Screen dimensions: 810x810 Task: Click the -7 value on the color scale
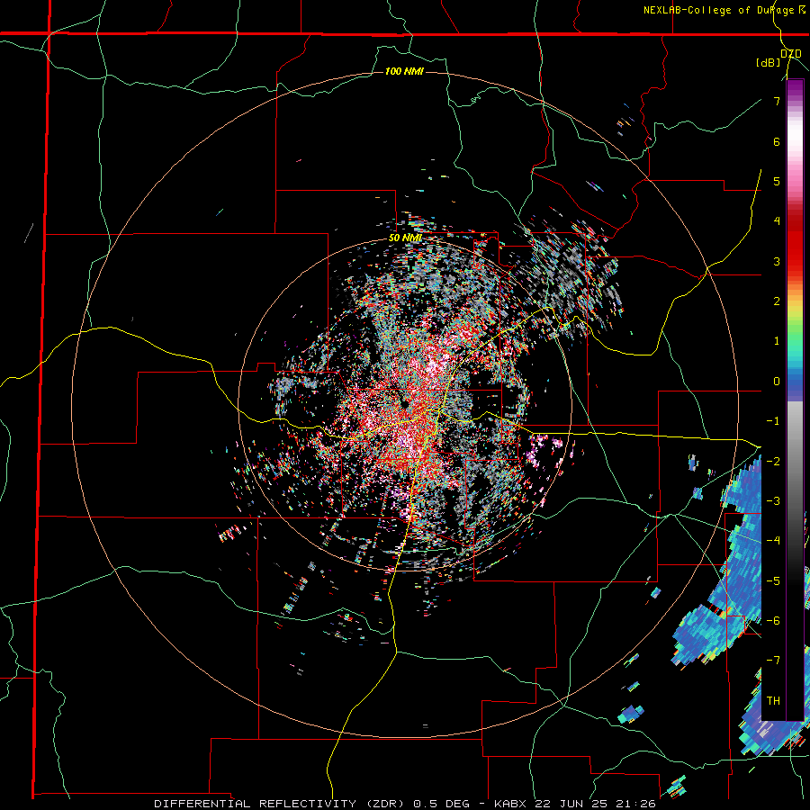pos(773,661)
